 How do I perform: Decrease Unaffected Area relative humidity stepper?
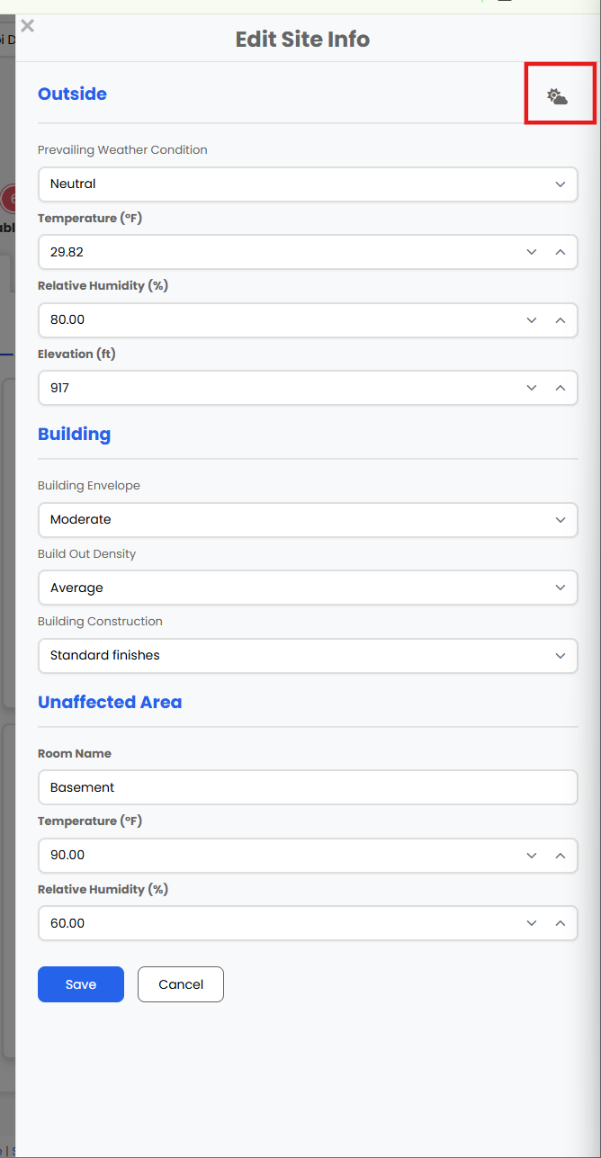(531, 923)
